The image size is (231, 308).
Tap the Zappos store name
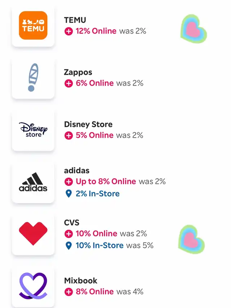[x=78, y=73]
